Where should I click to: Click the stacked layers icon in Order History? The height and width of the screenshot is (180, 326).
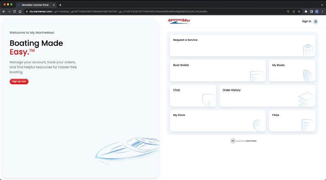[307, 99]
